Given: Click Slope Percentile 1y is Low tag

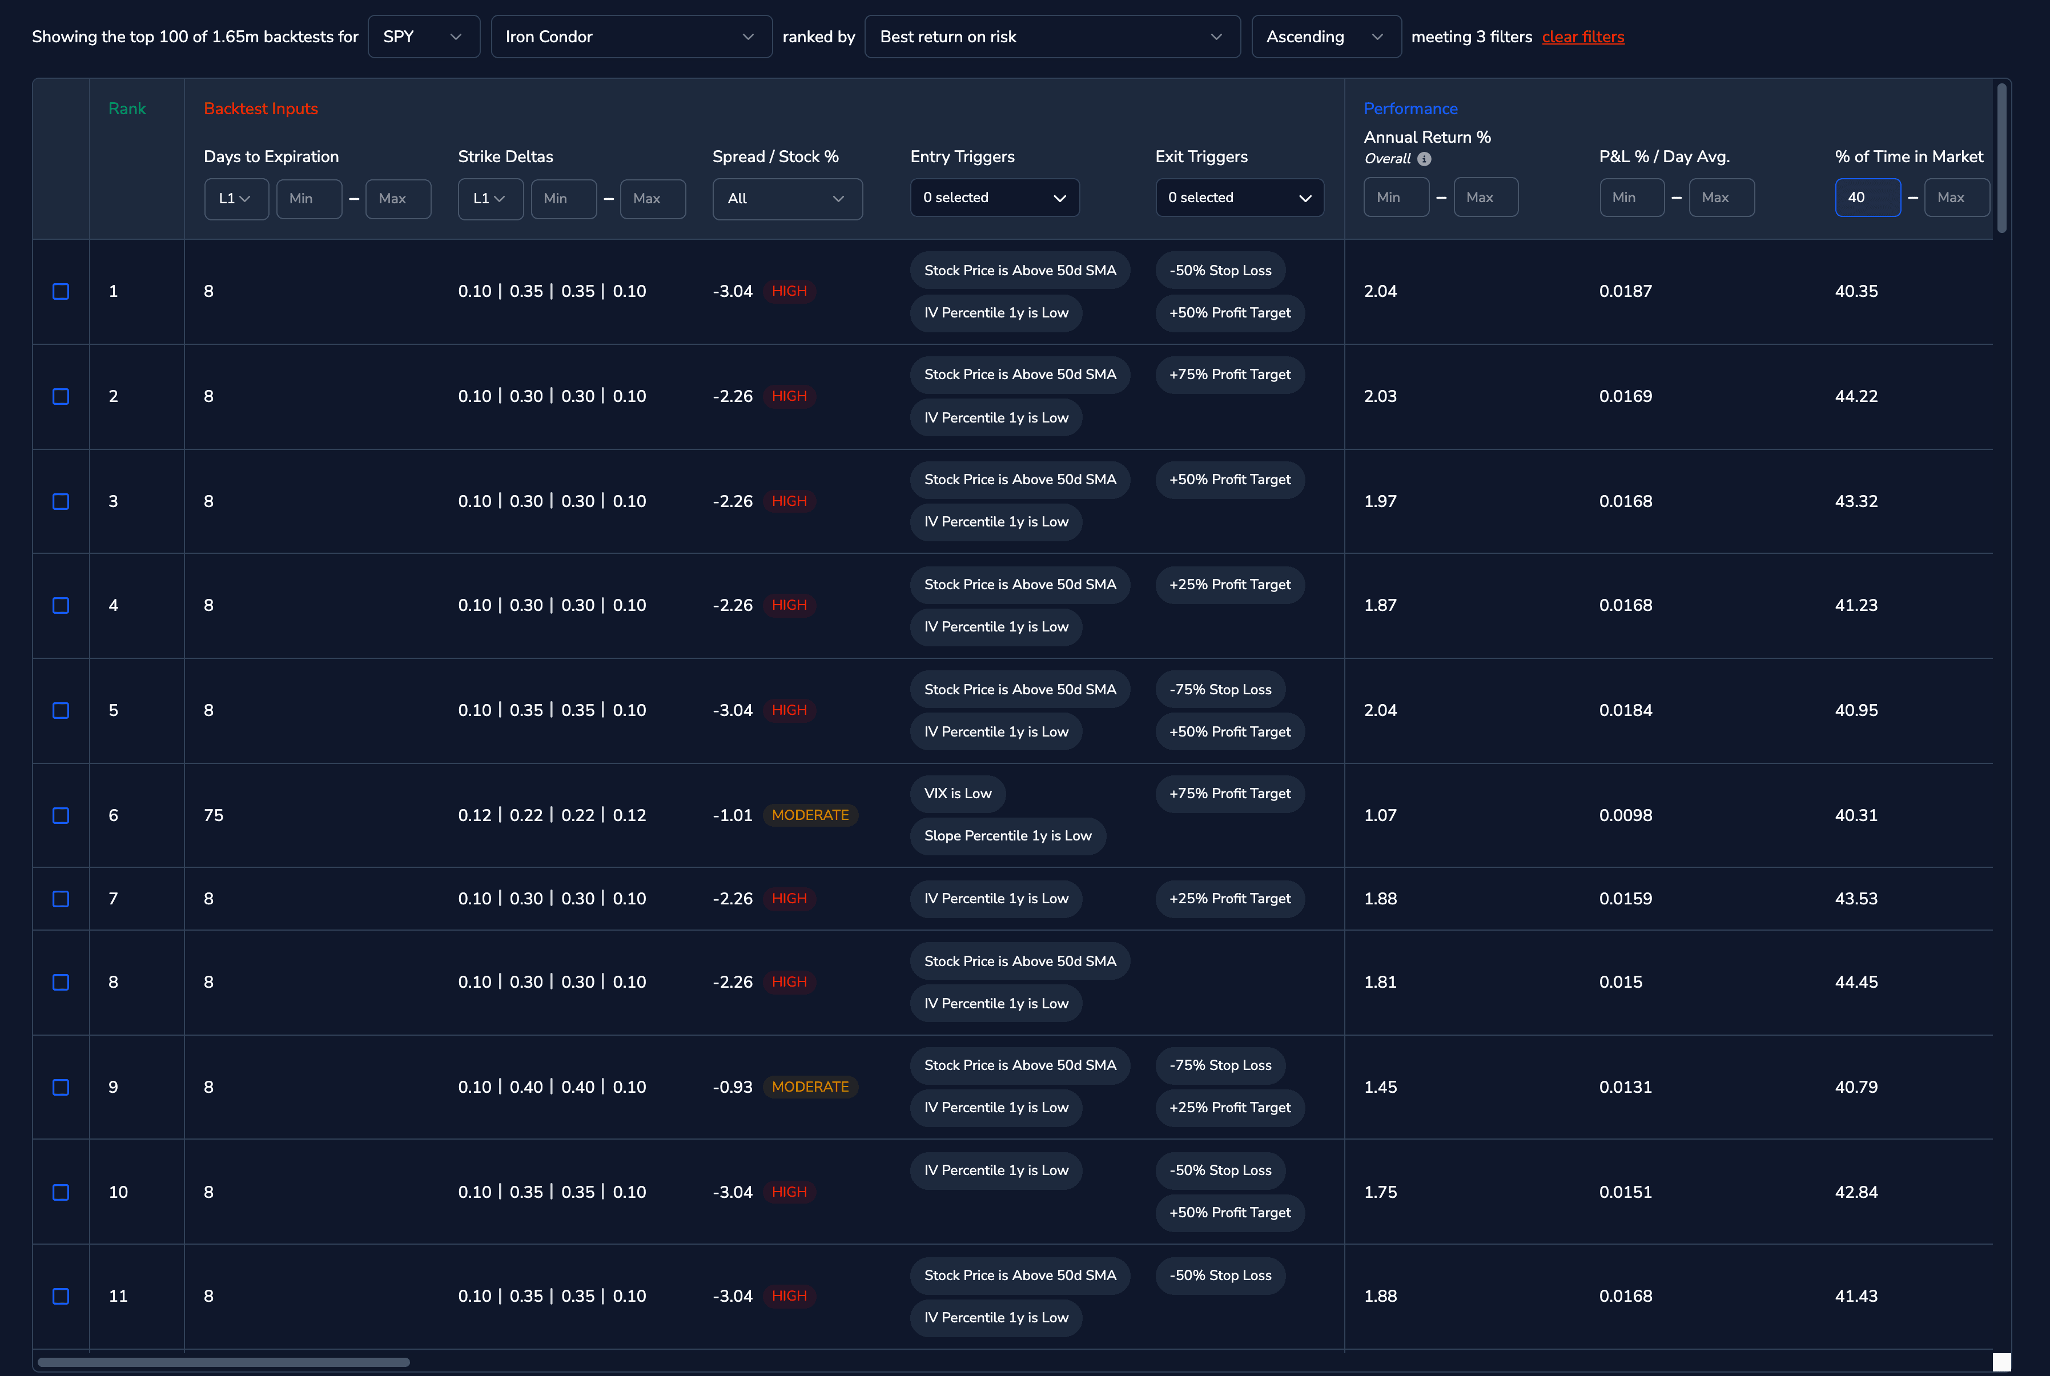Looking at the screenshot, I should coord(1007,836).
